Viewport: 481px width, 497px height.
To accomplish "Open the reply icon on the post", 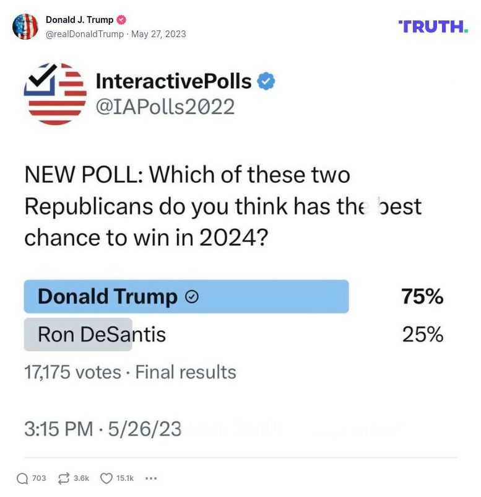I will pyautogui.click(x=24, y=478).
